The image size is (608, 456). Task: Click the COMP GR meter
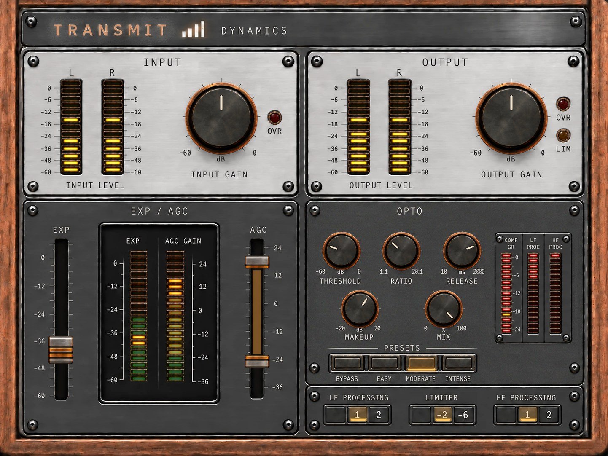point(506,294)
